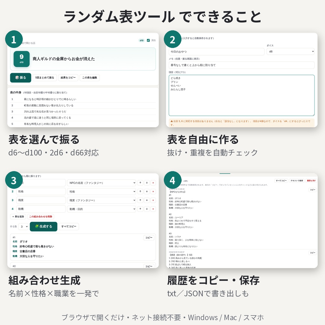
Task: Copy the NPCを1人作る history entry
Action: click(313, 190)
